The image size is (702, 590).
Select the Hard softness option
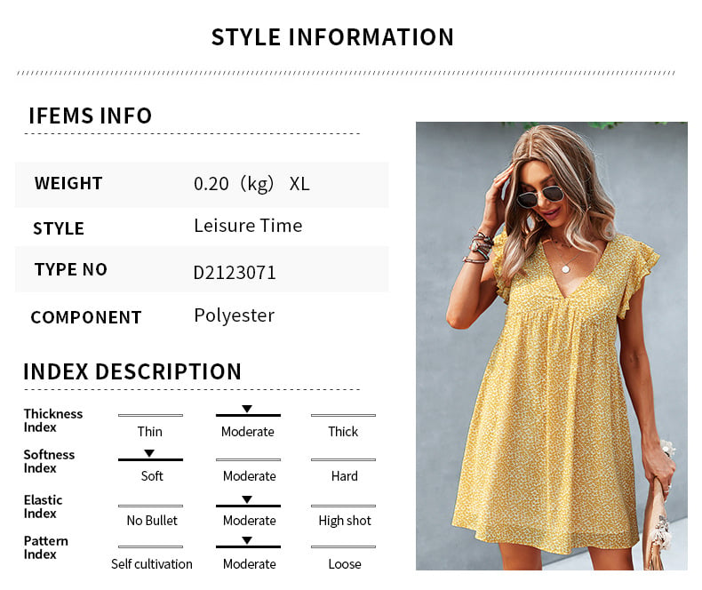pos(344,476)
